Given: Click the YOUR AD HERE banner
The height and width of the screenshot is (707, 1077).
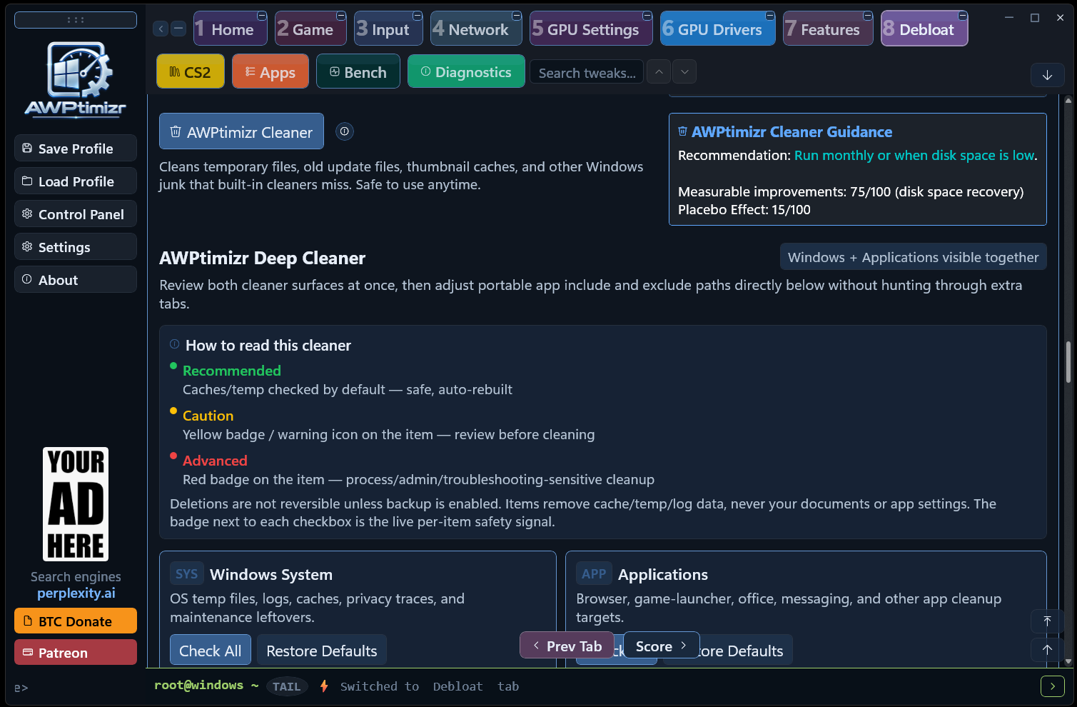Looking at the screenshot, I should pyautogui.click(x=76, y=504).
